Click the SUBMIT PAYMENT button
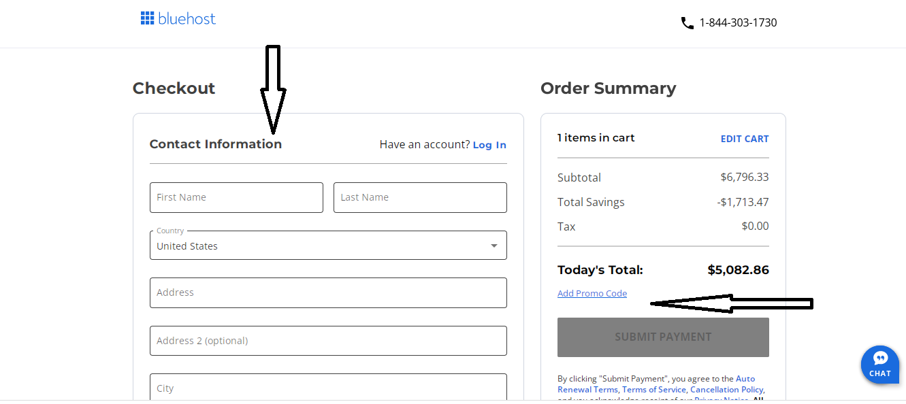Screen dimensions: 906x404 (x=663, y=337)
